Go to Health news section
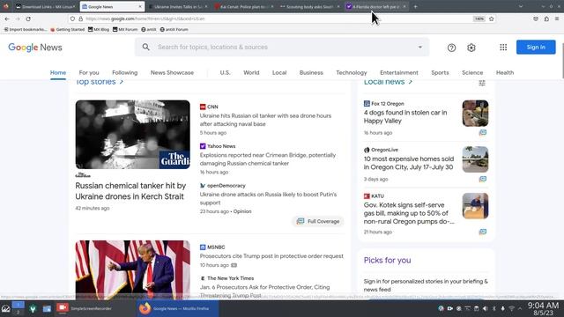 [x=505, y=72]
